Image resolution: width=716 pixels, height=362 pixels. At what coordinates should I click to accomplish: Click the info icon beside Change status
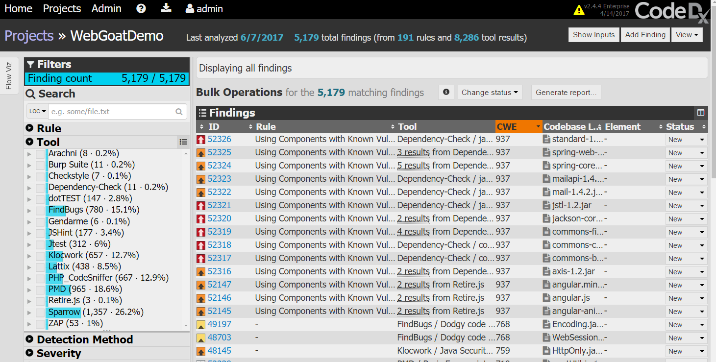446,92
